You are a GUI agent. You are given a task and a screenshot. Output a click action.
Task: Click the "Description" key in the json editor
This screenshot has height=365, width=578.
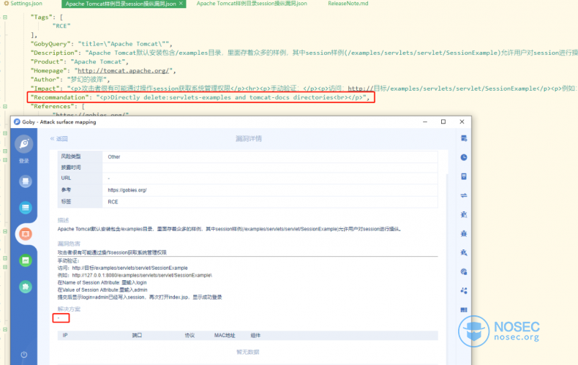click(x=54, y=53)
